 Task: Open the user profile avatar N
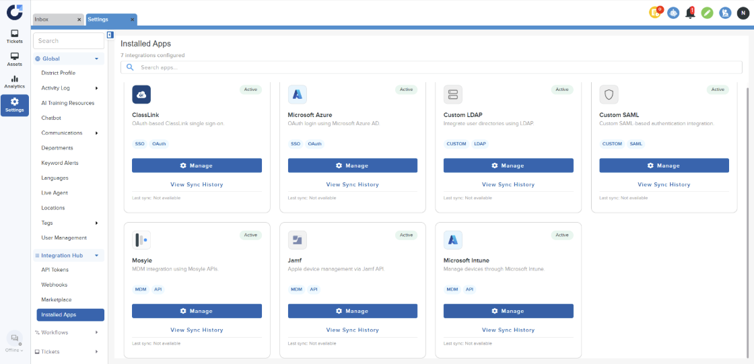(x=742, y=13)
